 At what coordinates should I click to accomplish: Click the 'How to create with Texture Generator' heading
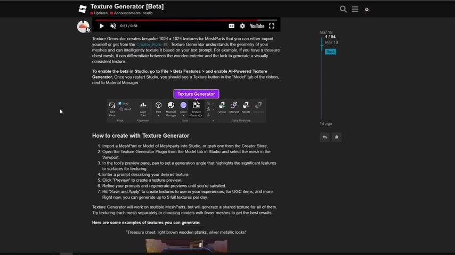[x=141, y=136]
